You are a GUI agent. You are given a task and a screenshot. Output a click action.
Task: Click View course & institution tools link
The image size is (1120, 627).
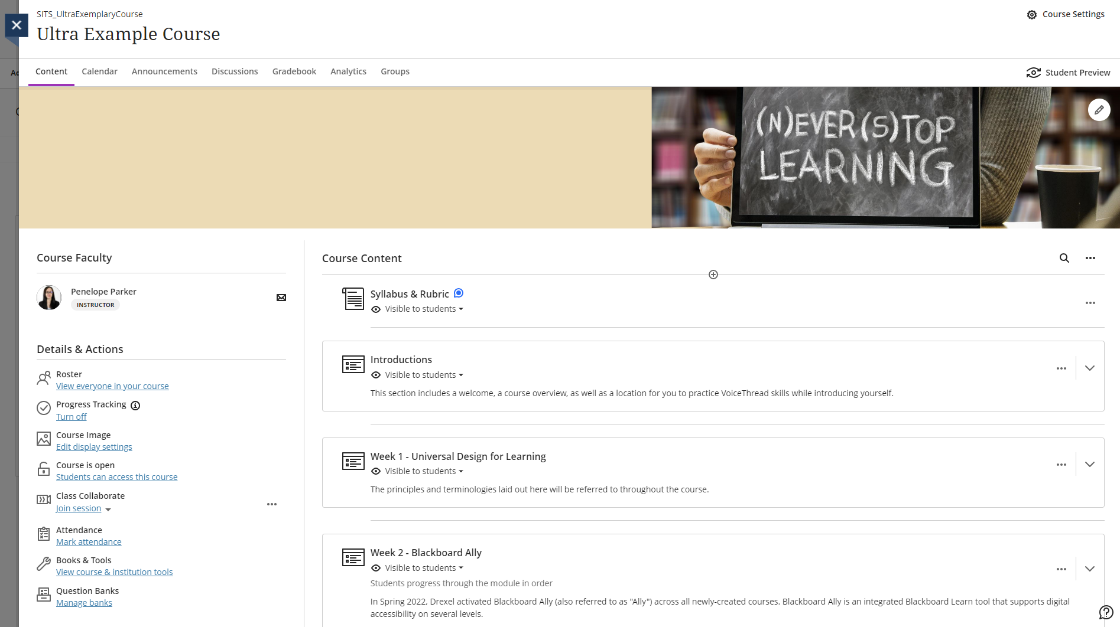tap(114, 572)
